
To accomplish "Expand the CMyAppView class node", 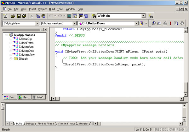I will click(x=11, y=55).
